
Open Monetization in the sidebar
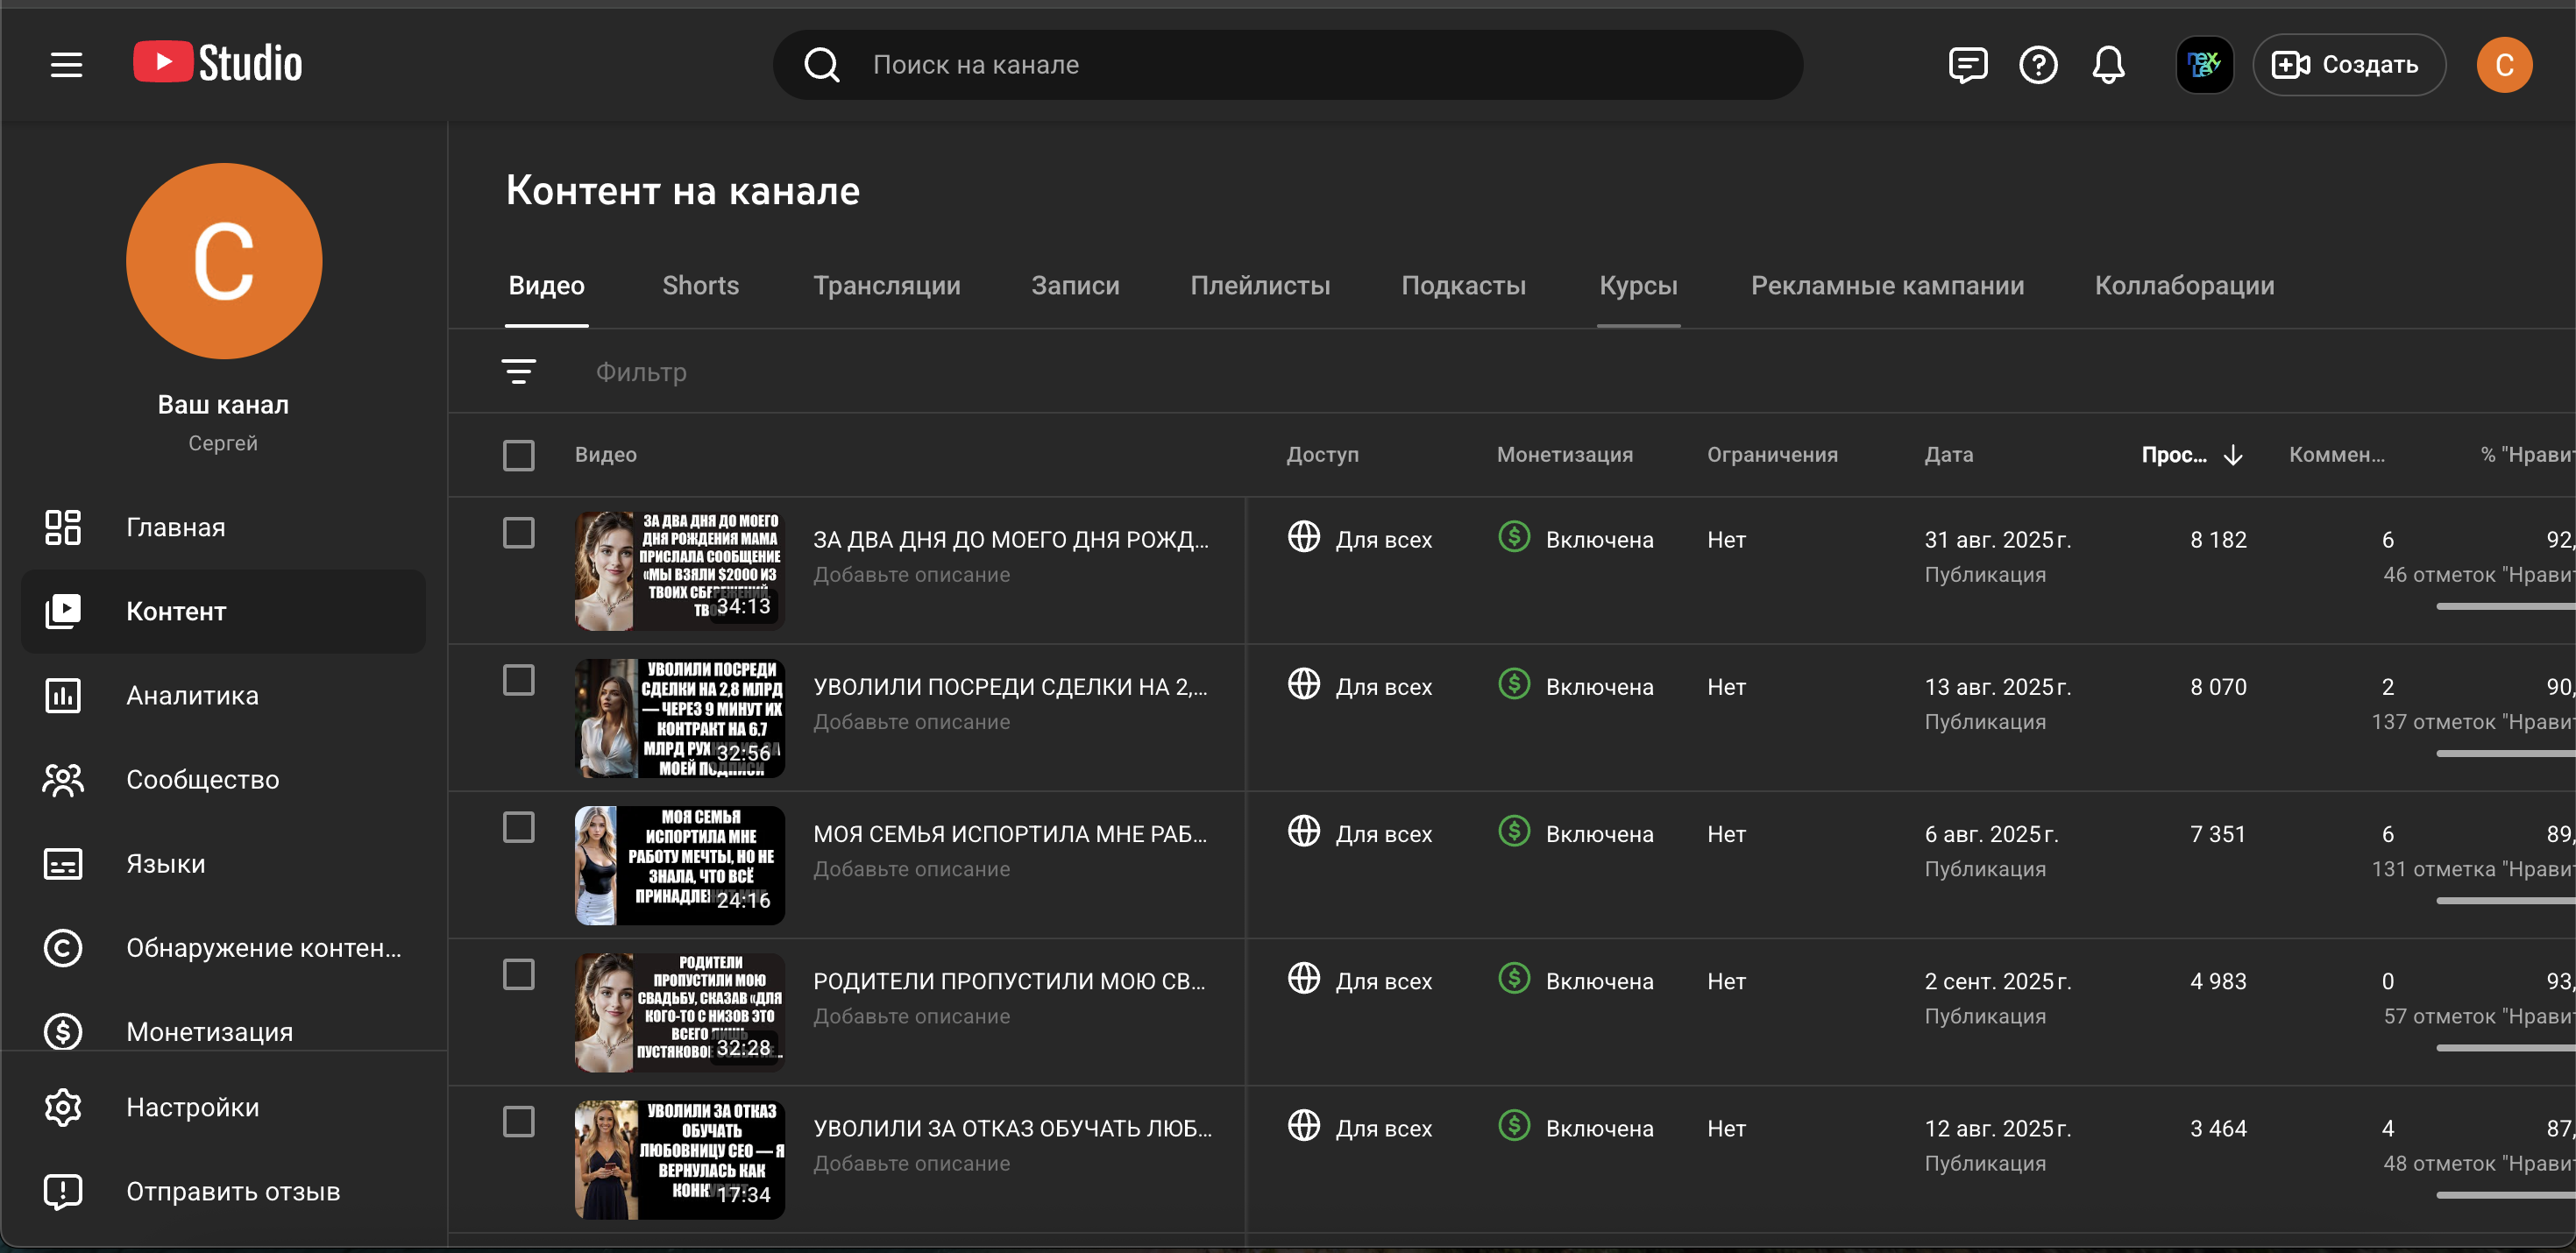click(209, 1031)
